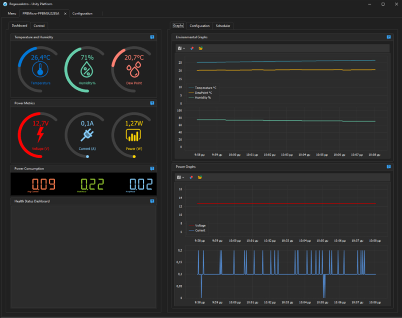Expand the save dropdown arrow in Power Graphs
402x318 pixels.
(184, 177)
